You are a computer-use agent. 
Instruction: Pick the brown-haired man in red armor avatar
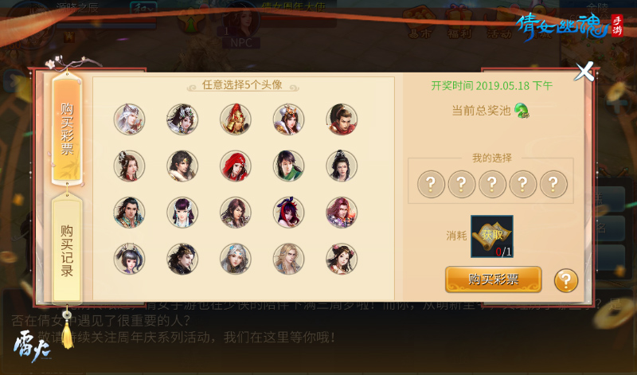[x=342, y=119]
